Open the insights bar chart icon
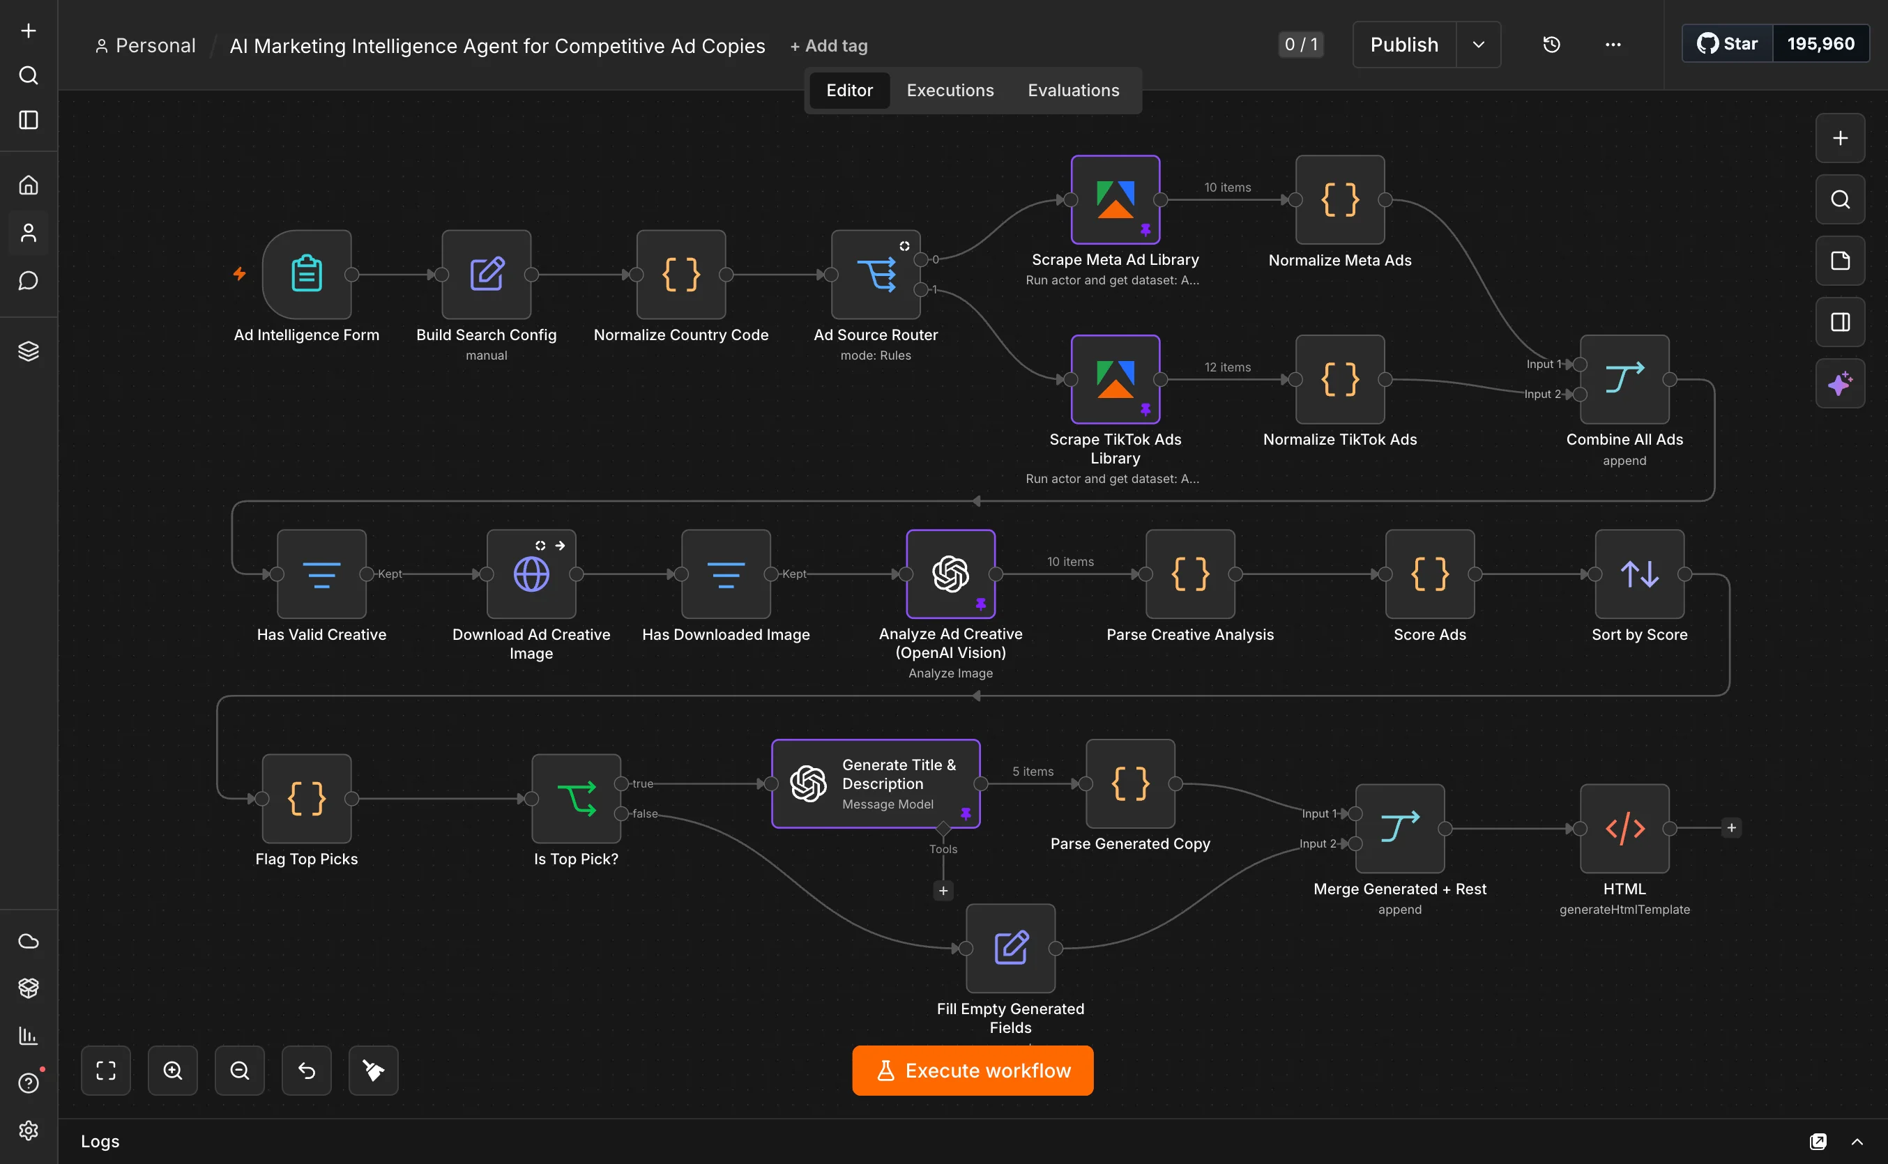1888x1164 pixels. 29,1036
